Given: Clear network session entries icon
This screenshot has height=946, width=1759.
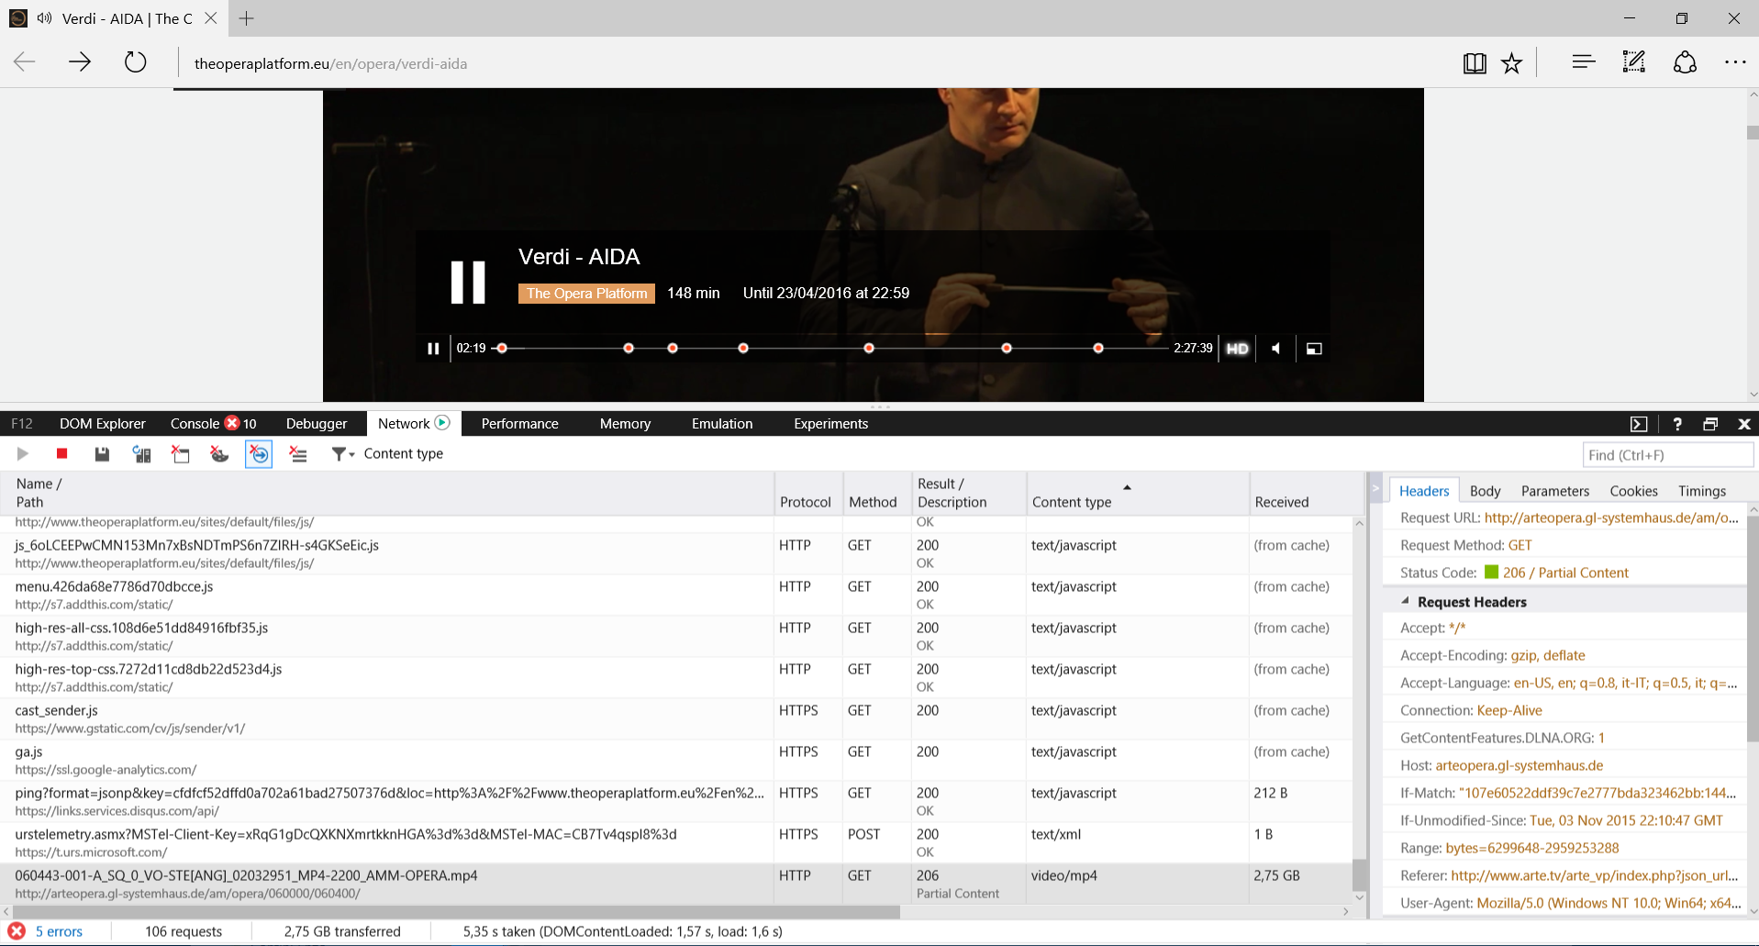Looking at the screenshot, I should click(298, 454).
